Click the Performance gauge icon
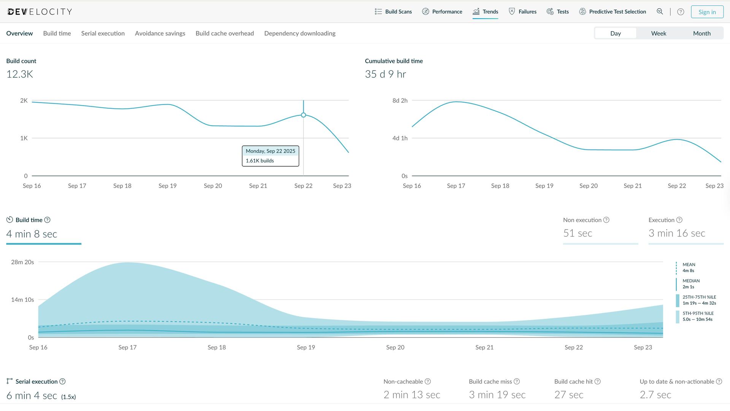Screen dimensions: 730x411 (425, 11)
